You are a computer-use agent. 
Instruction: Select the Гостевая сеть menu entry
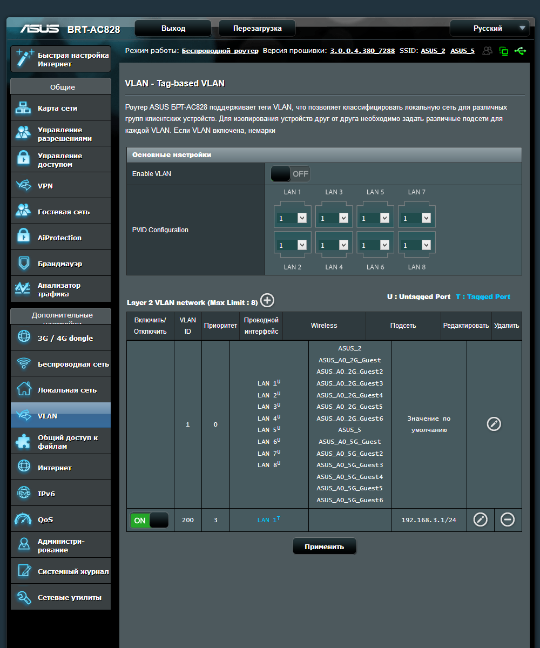60,211
